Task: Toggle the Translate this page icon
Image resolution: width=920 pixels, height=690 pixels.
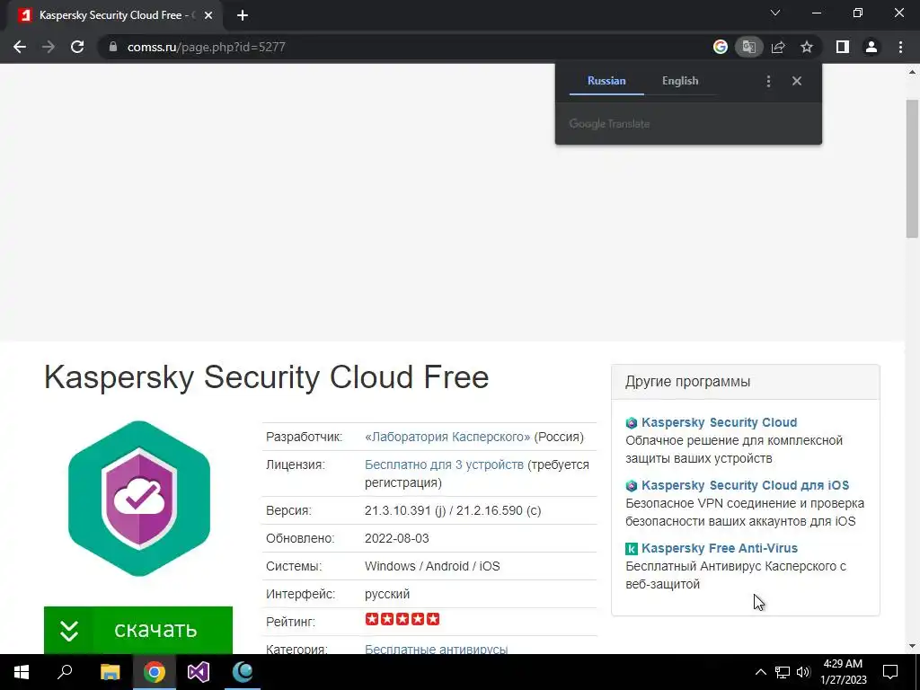Action: pyautogui.click(x=748, y=47)
